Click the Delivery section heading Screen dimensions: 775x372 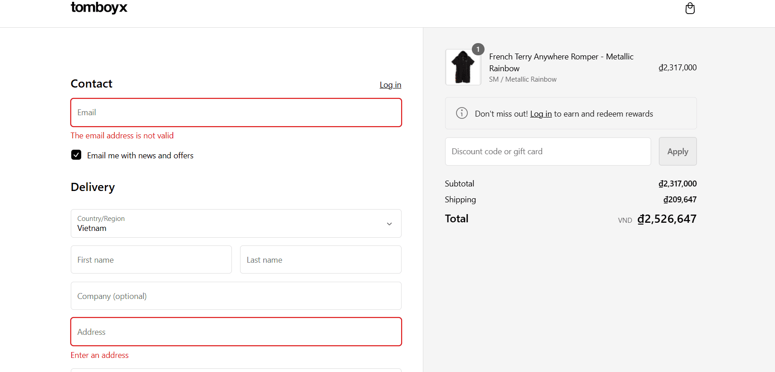click(x=93, y=187)
